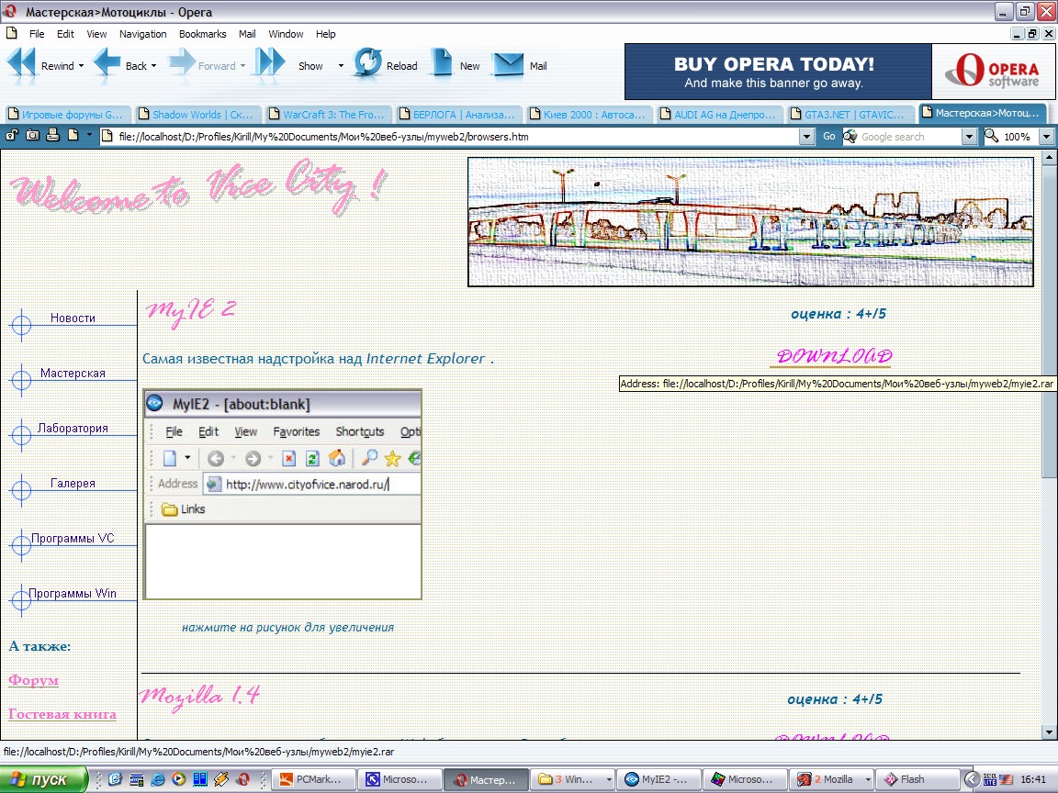Image resolution: width=1058 pixels, height=793 pixels.
Task: Open the 'Мастерская' navigation link
Action: [73, 373]
